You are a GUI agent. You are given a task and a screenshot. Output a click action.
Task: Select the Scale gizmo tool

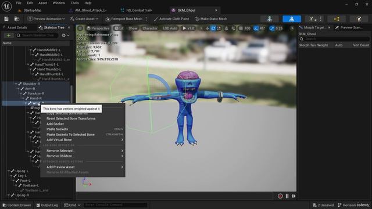(219, 28)
